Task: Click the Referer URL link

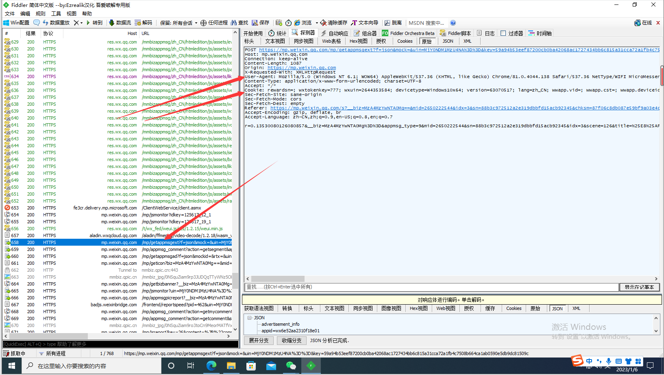Action: tap(465, 108)
